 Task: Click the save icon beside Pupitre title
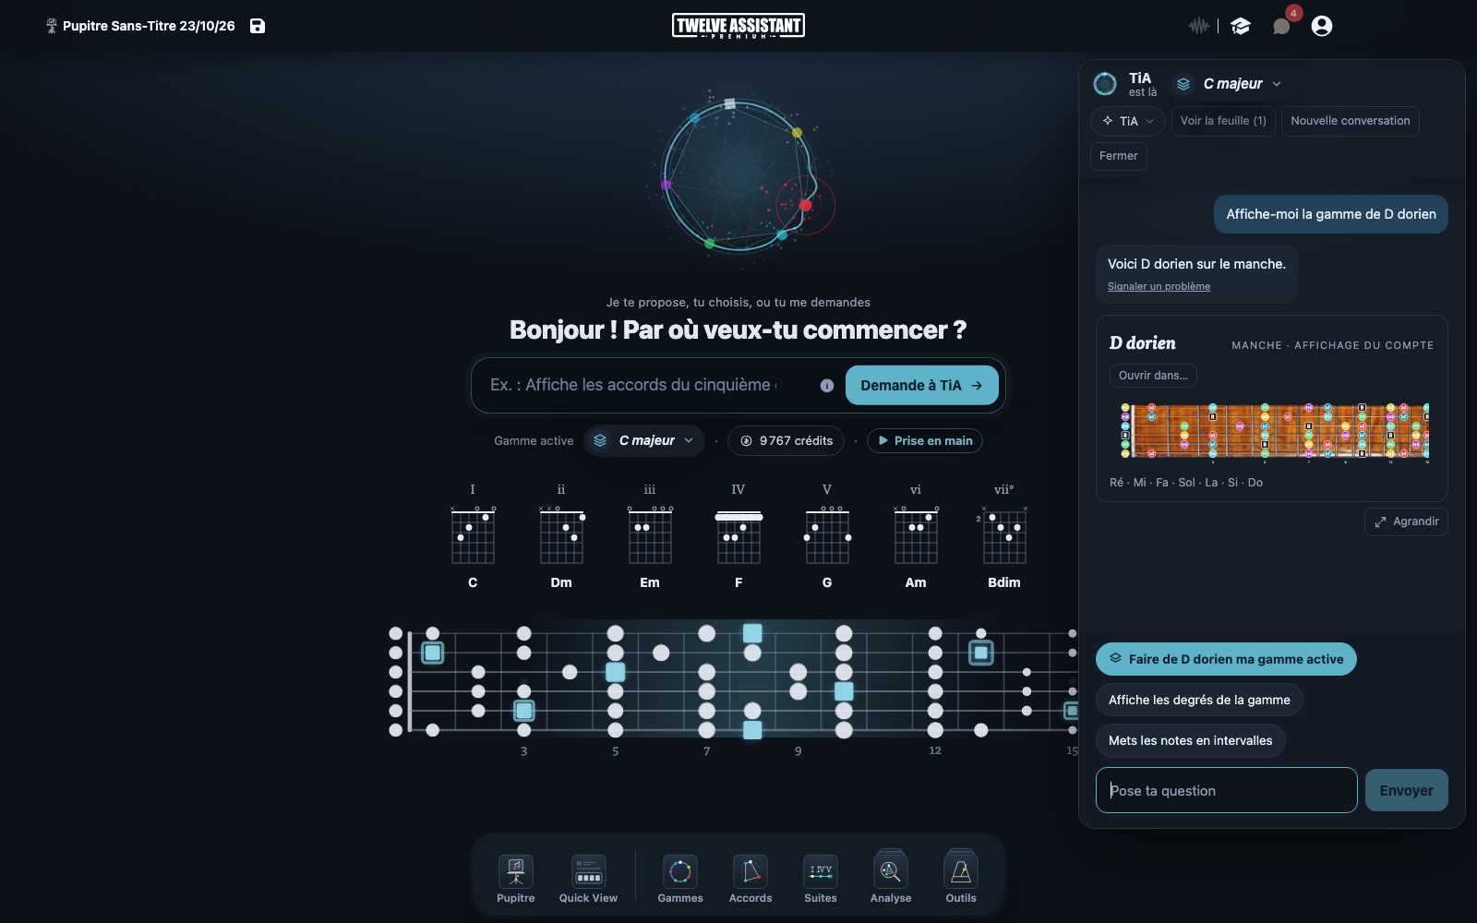point(258,26)
